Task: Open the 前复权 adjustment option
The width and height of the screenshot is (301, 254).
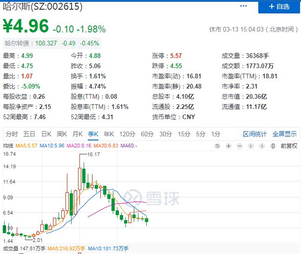Action: tap(289, 146)
